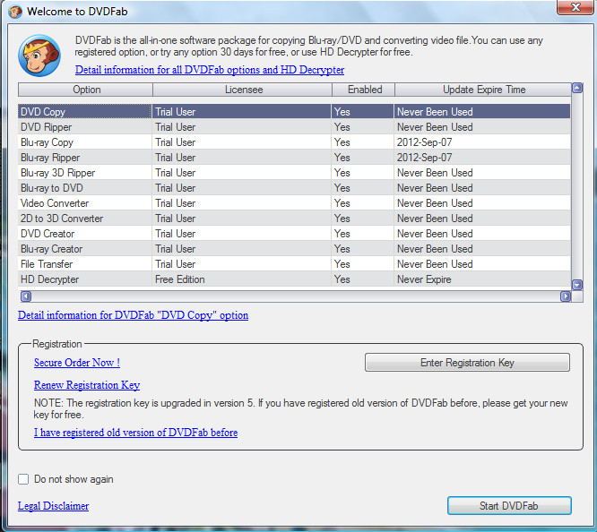The image size is (597, 532).
Task: Click the Update Expire Time column header
Action: tap(483, 90)
